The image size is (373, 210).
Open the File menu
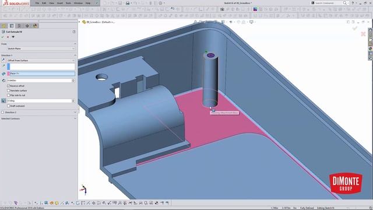pyautogui.click(x=37, y=3)
